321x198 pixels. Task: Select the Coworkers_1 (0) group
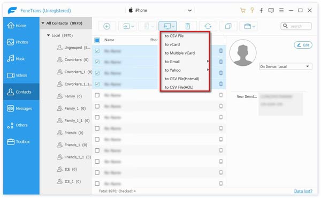[x=74, y=72]
